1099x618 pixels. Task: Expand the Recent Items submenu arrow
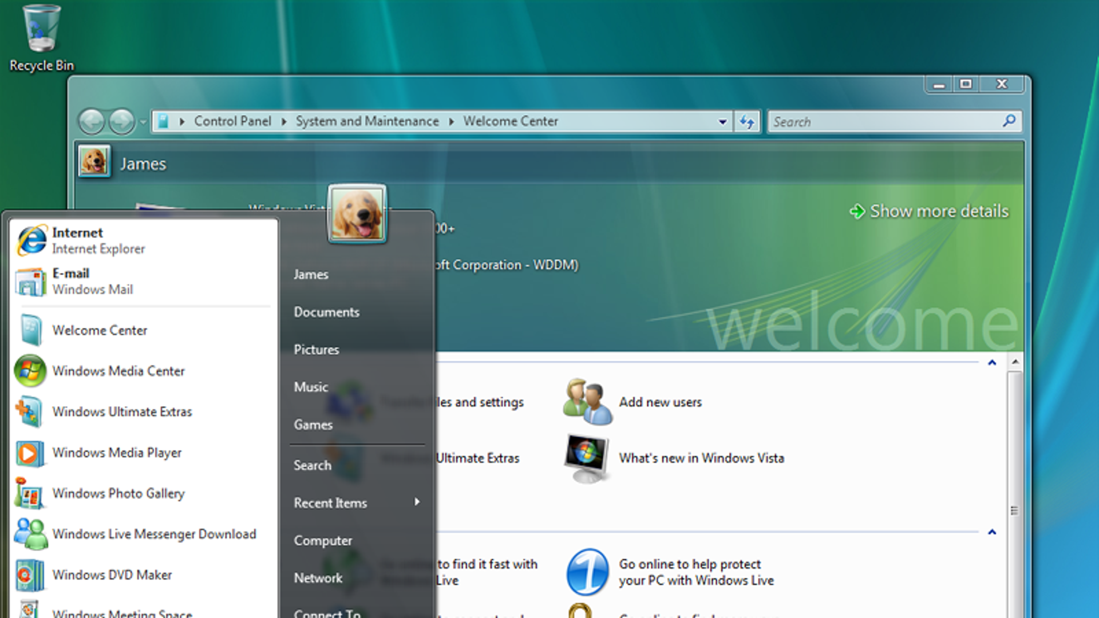click(417, 502)
